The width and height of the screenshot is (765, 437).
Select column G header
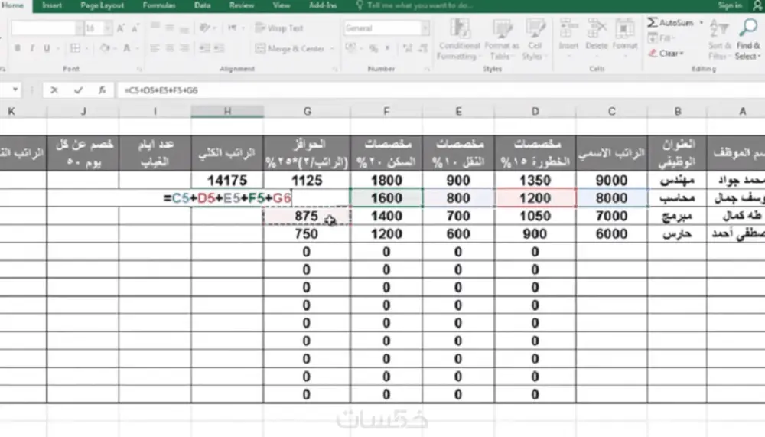pyautogui.click(x=307, y=111)
